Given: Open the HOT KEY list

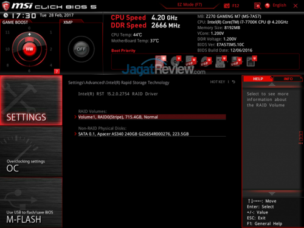Looking at the screenshot, I should pos(218,82).
